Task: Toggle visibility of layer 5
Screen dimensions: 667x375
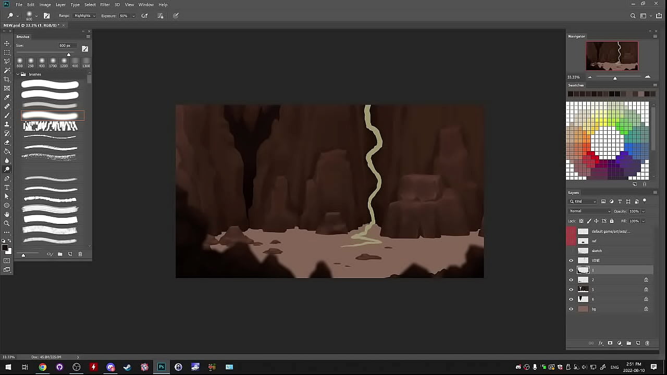Action: (571, 290)
